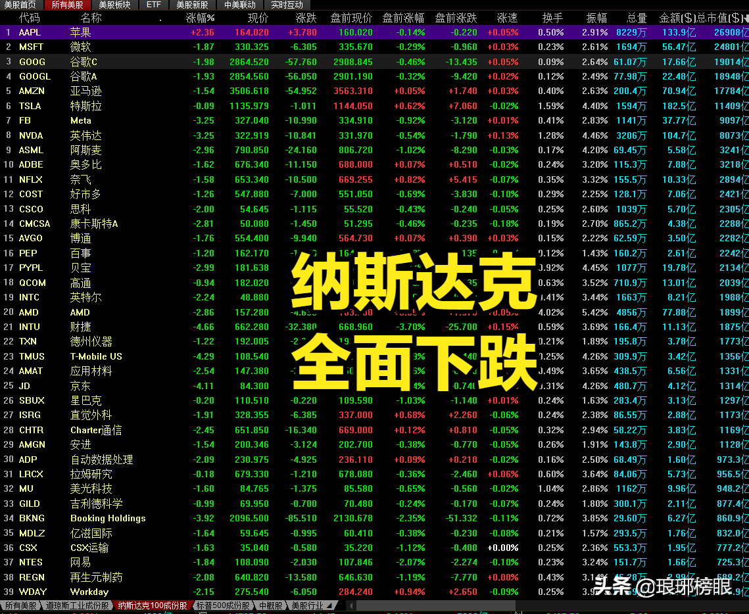This screenshot has height=614, width=749.
Task: Sort by the 振幅 column header
Action: [597, 18]
